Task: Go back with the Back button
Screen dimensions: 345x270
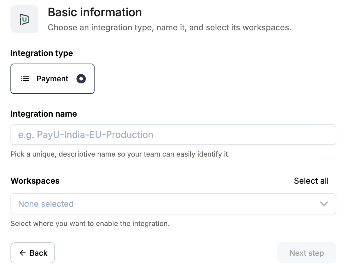Action: tap(33, 253)
